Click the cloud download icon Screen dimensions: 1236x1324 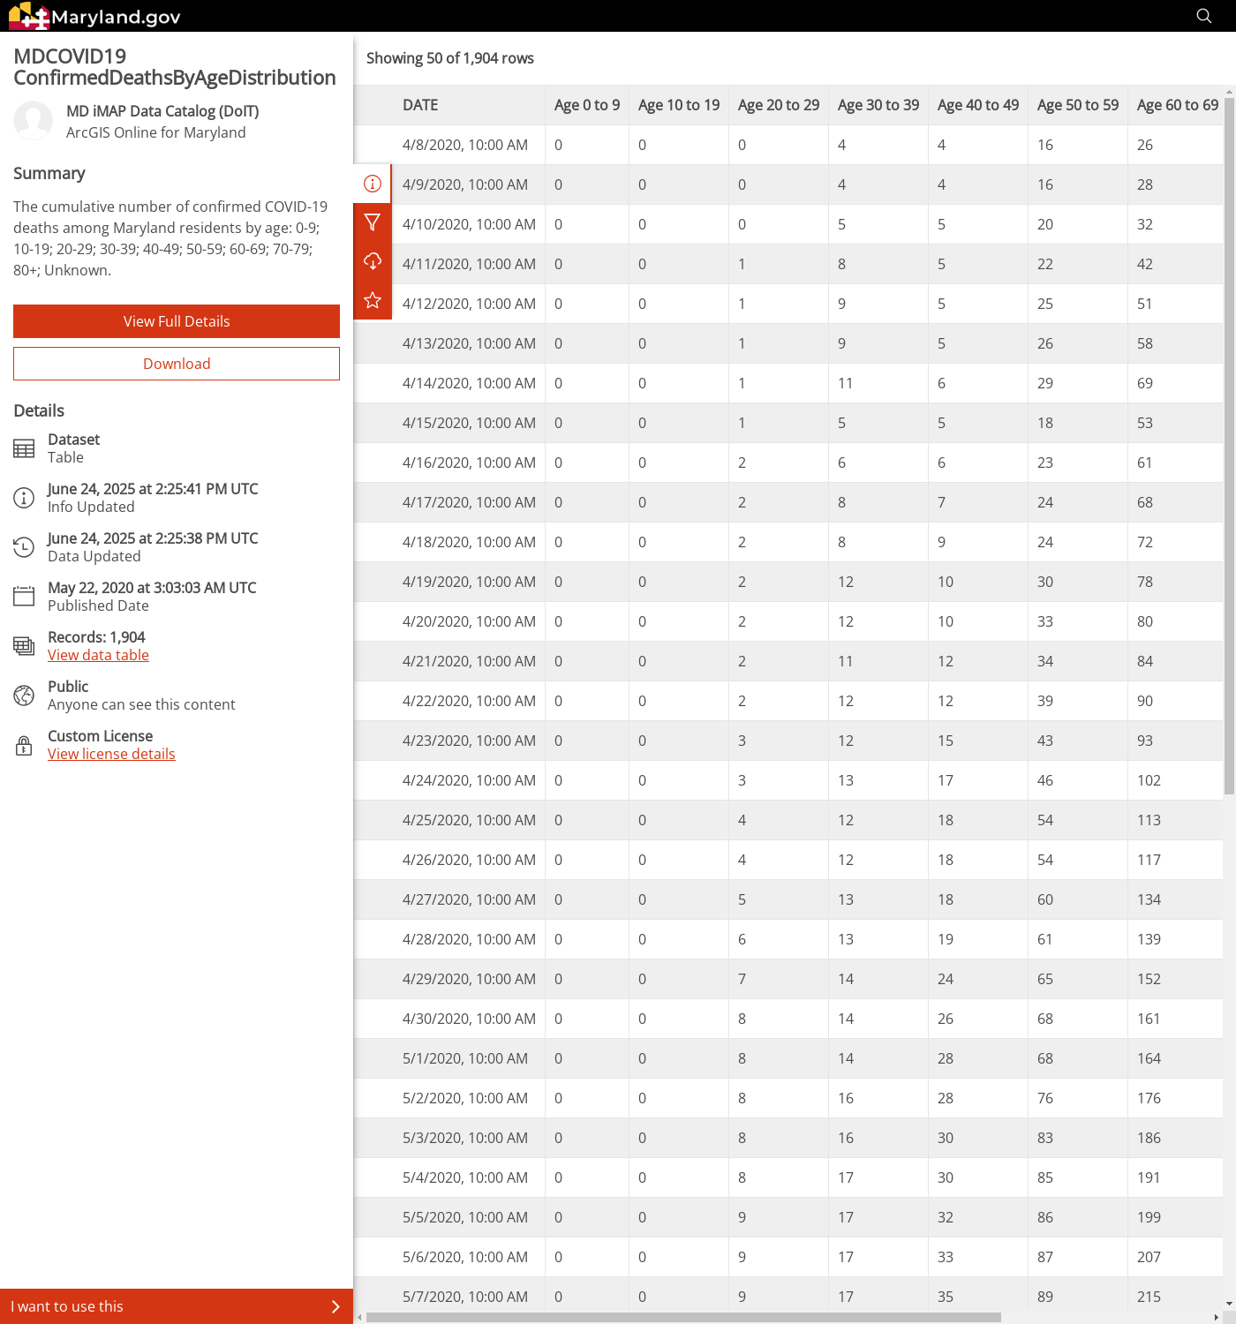[x=373, y=261]
